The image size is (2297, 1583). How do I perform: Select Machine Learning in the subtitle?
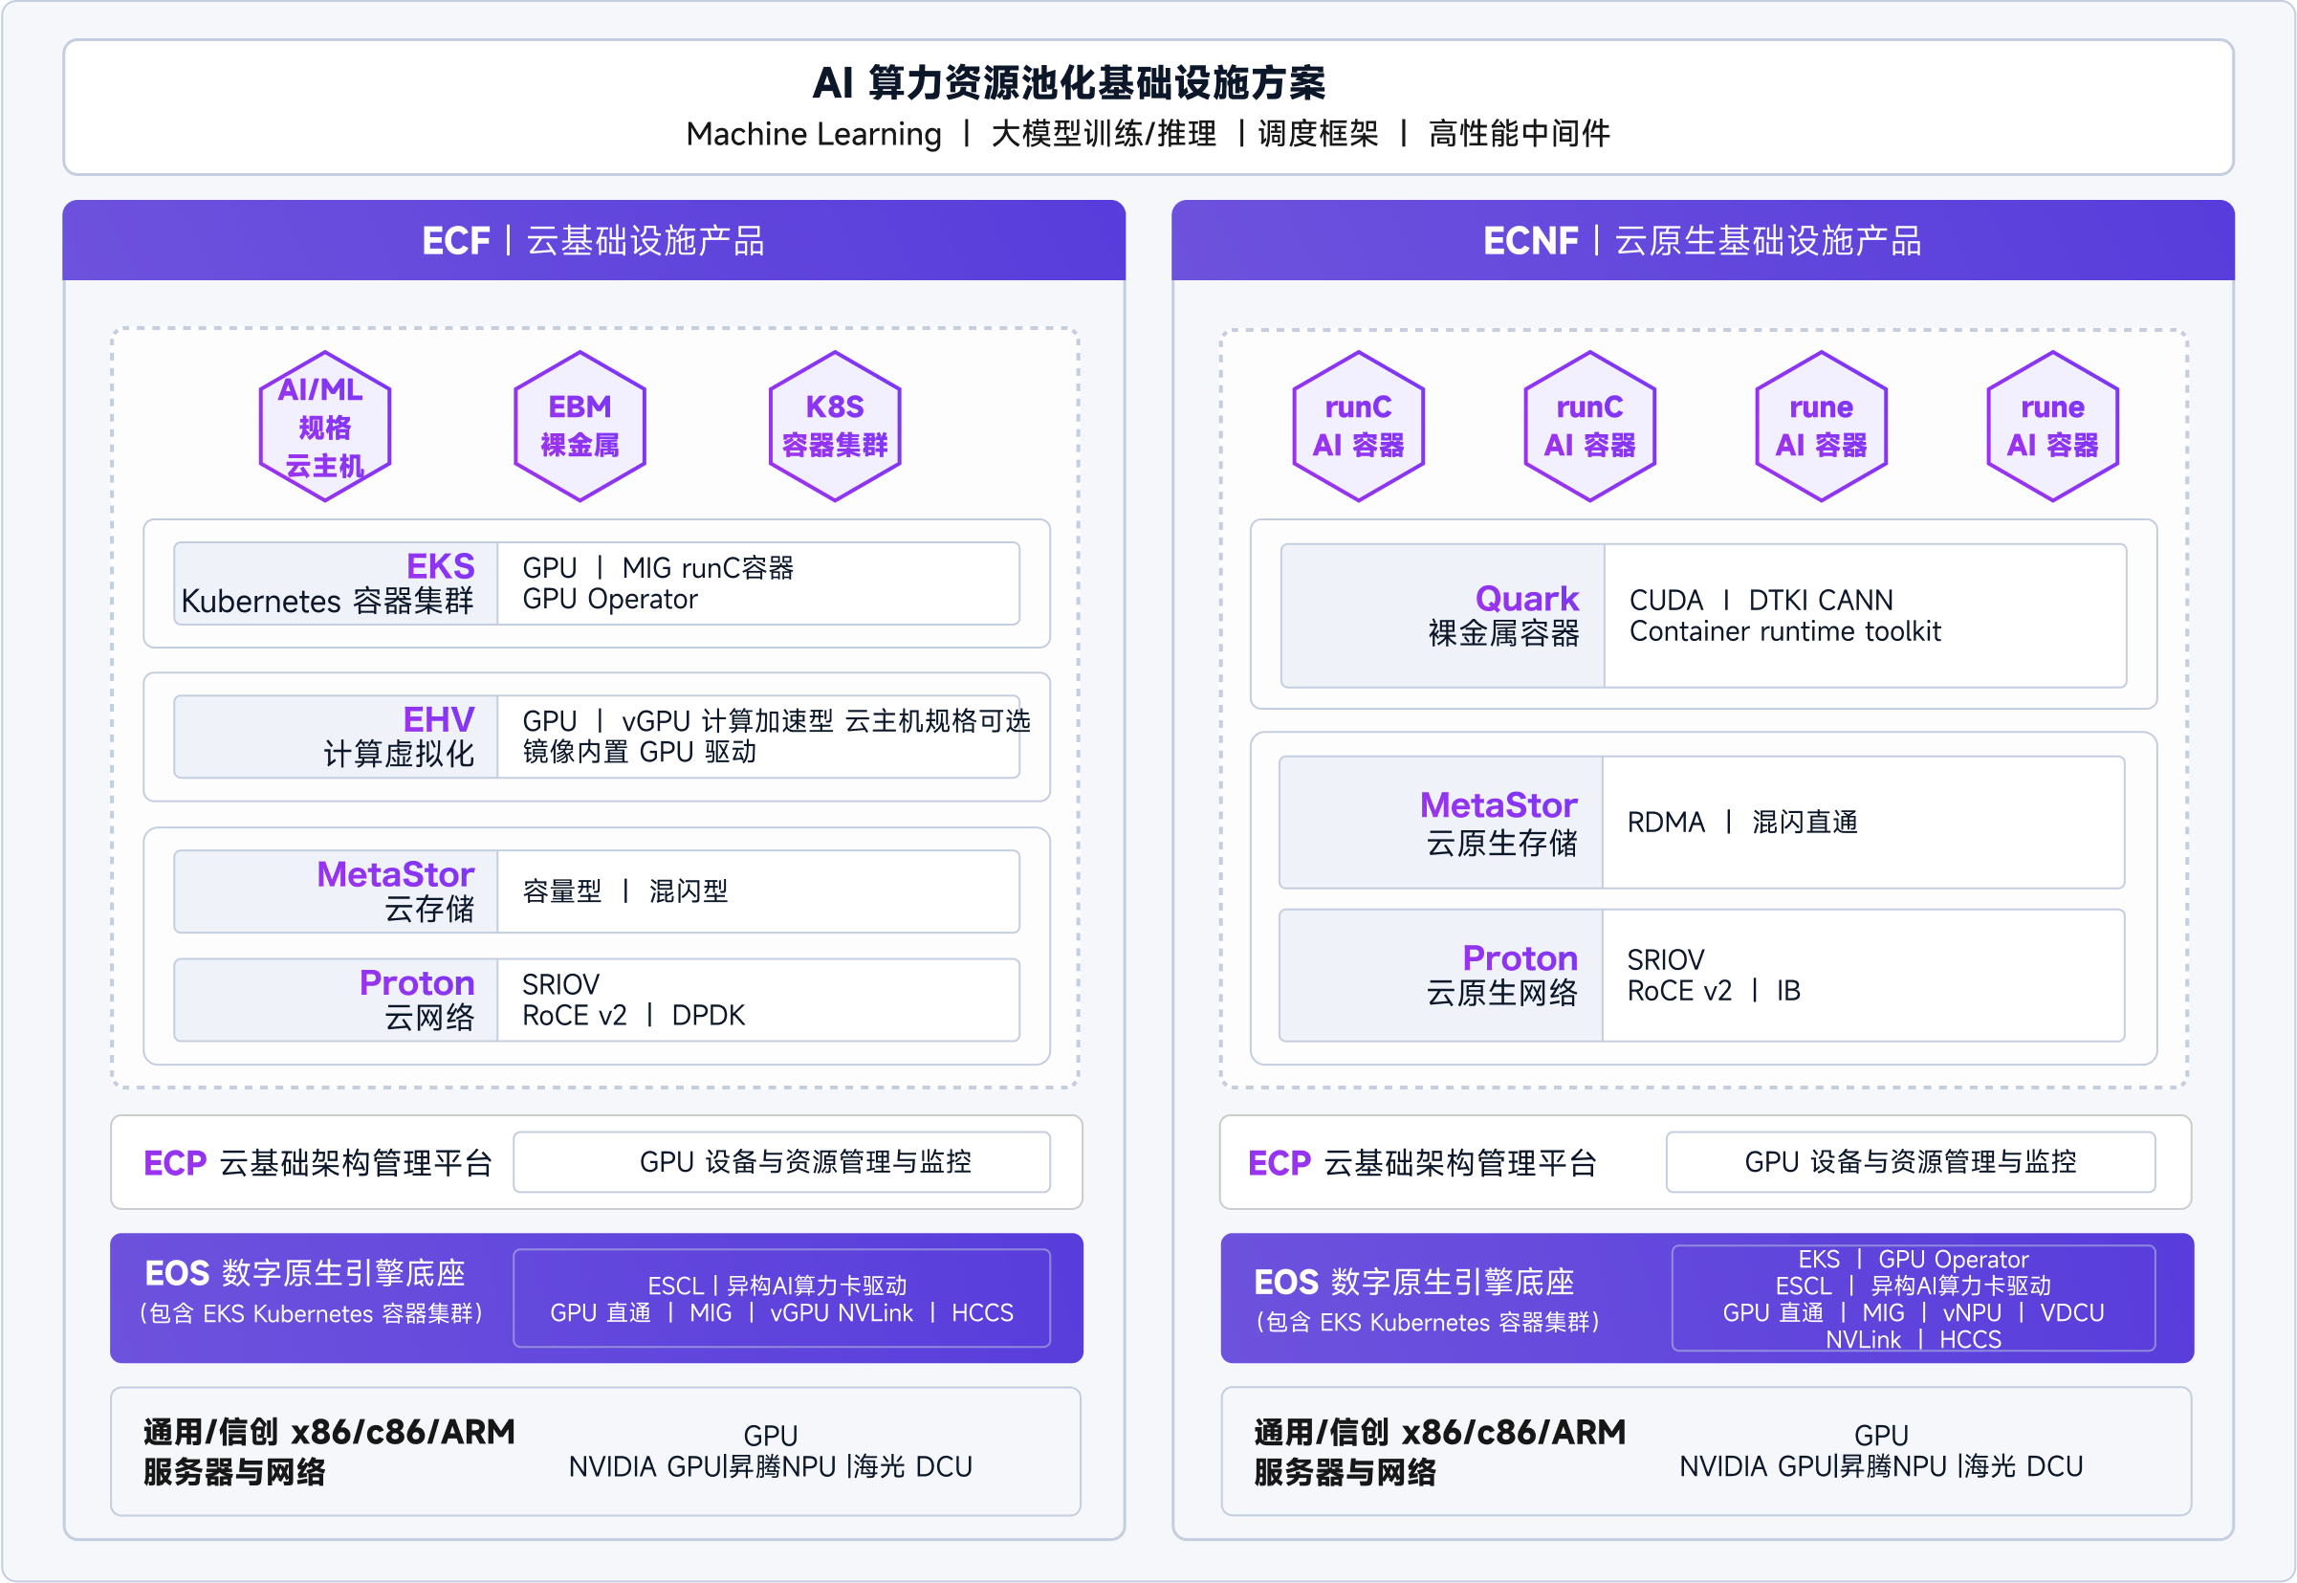(x=813, y=134)
